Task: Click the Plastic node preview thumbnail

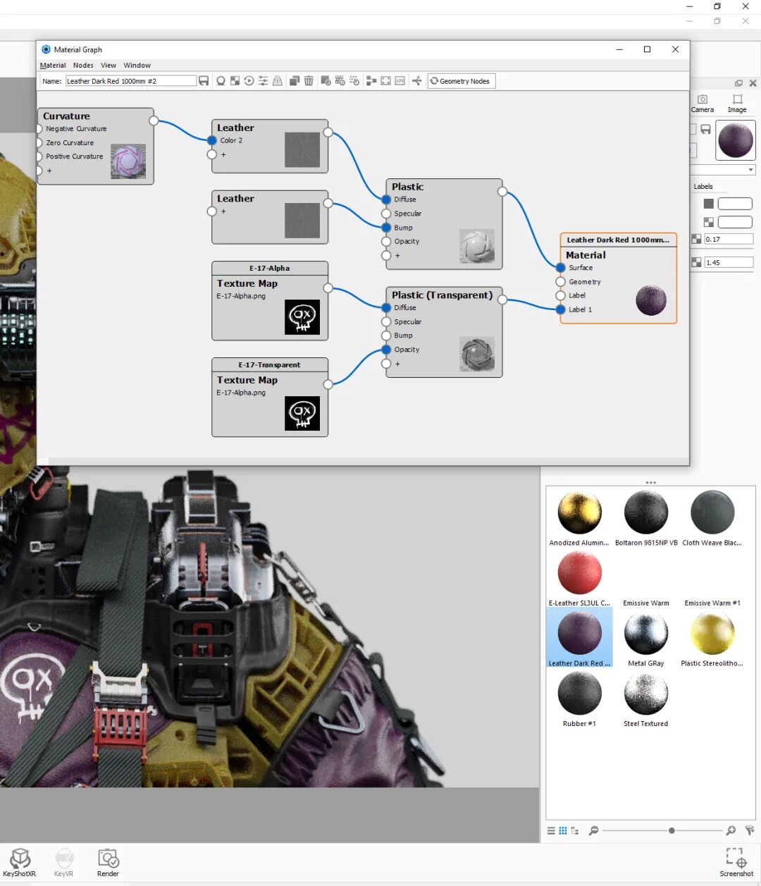Action: (477, 245)
